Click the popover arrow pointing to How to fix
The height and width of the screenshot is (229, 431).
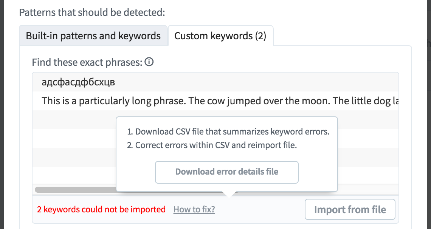pos(229,194)
